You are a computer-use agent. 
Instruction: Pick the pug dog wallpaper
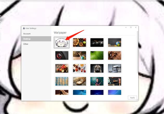(x=97, y=68)
